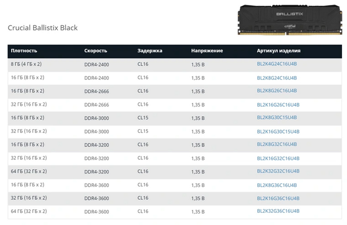Open the BL2K32G36C16U4B product link
The width and height of the screenshot is (347, 225).
pyautogui.click(x=278, y=211)
